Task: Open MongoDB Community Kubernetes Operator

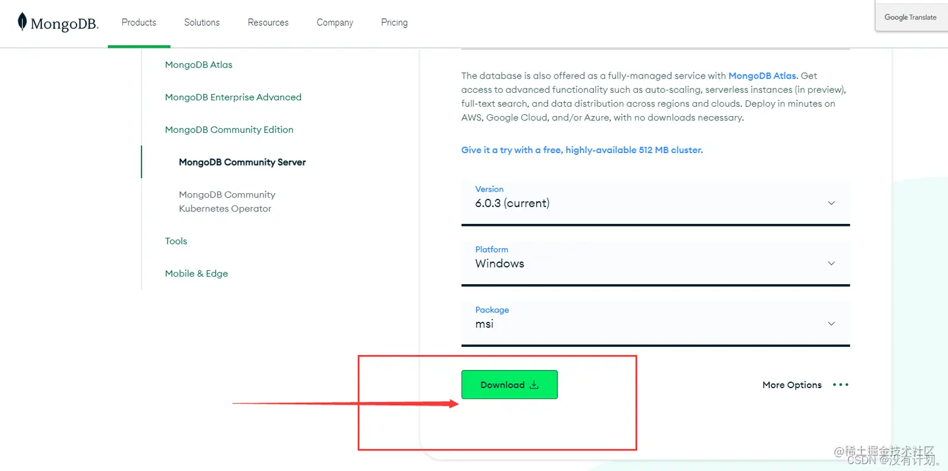Action: [x=227, y=202]
